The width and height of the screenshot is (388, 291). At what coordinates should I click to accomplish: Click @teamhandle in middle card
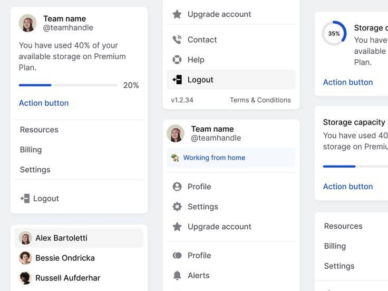[216, 138]
